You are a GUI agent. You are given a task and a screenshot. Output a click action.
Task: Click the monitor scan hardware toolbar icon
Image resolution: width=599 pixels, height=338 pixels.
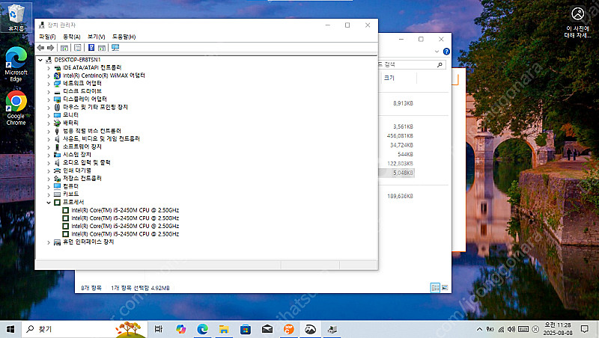click(115, 48)
